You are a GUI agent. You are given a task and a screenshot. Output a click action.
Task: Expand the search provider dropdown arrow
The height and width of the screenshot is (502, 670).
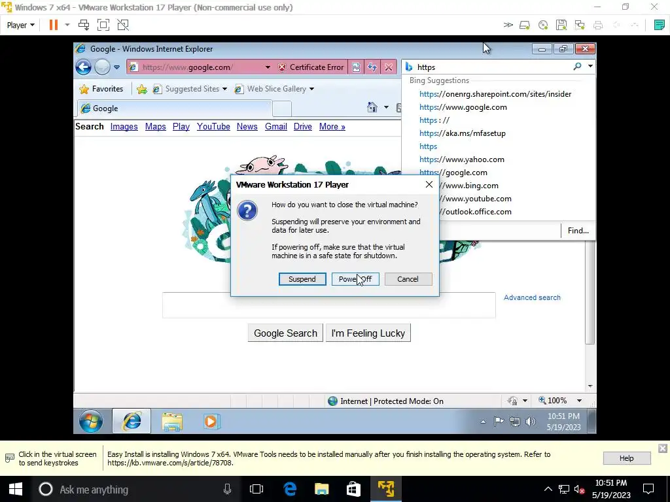tap(590, 66)
